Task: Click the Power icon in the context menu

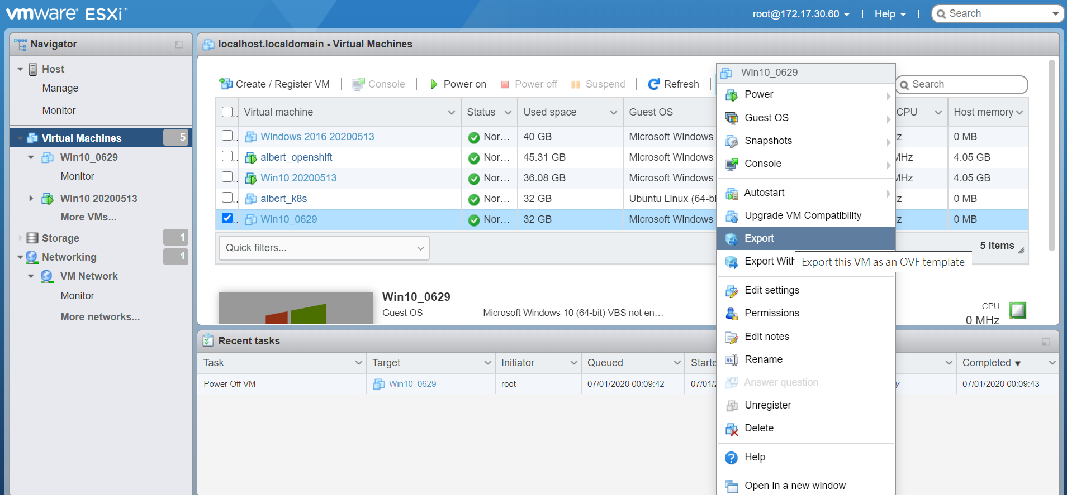Action: [731, 95]
